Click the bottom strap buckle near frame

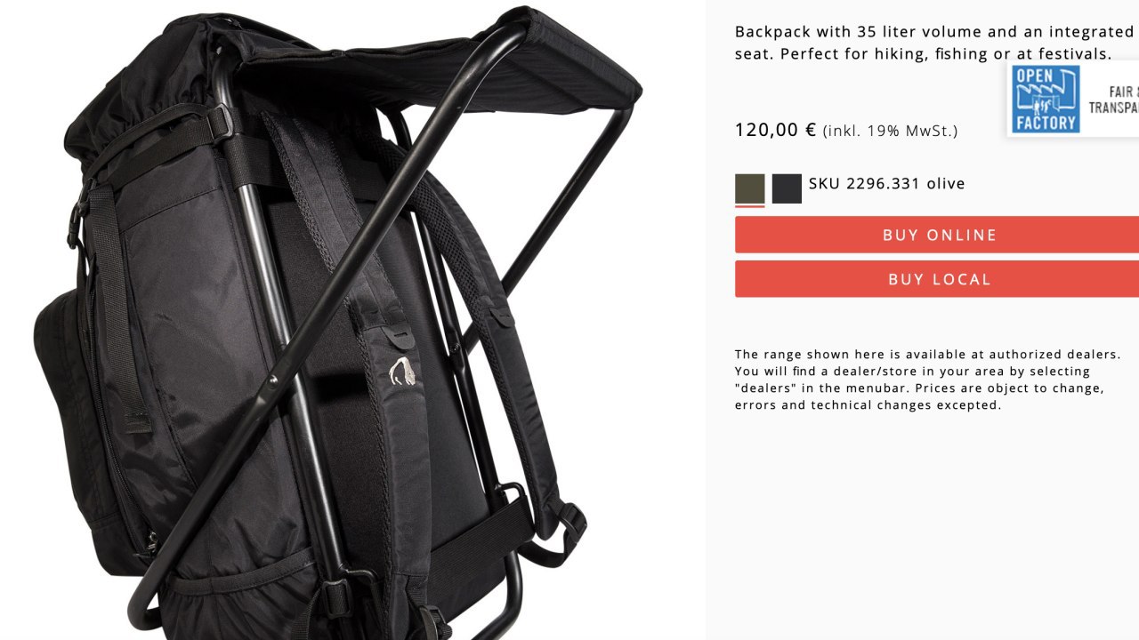[x=335, y=597]
